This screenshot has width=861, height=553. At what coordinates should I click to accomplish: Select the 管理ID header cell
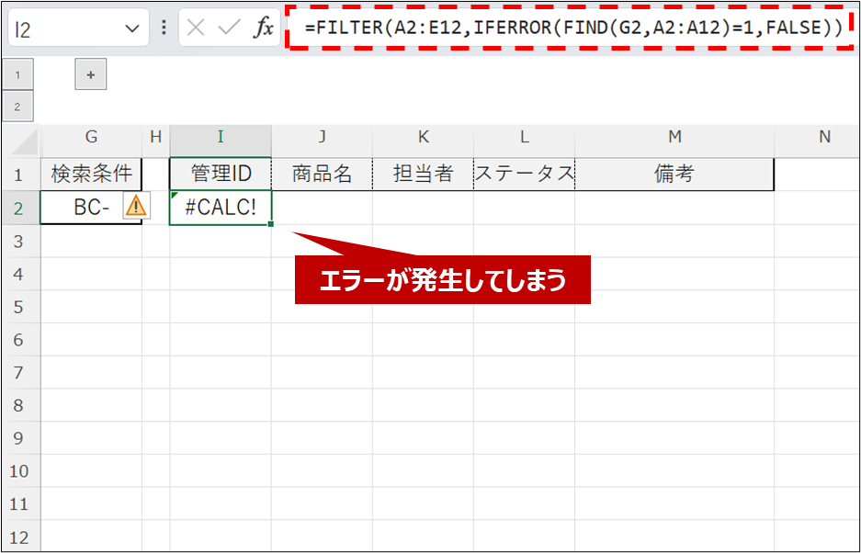(220, 173)
